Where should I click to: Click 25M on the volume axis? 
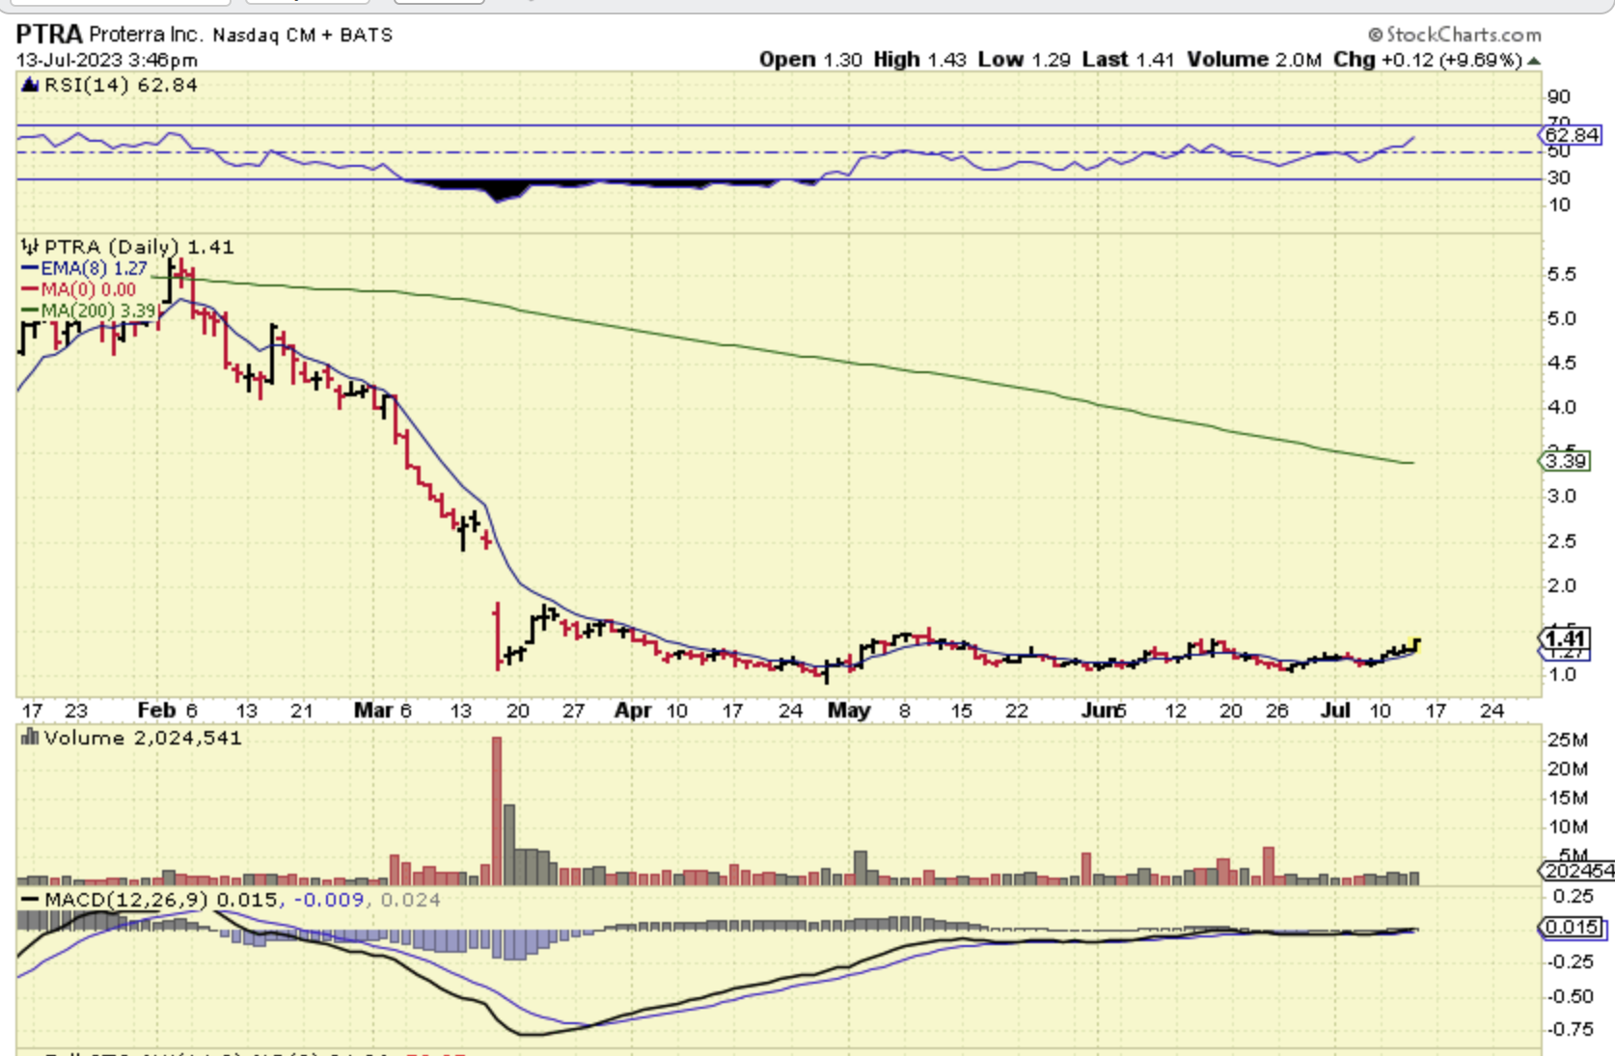coord(1568,741)
